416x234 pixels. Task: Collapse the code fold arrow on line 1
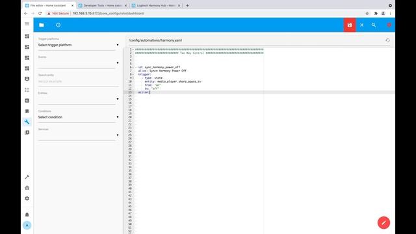click(x=133, y=49)
